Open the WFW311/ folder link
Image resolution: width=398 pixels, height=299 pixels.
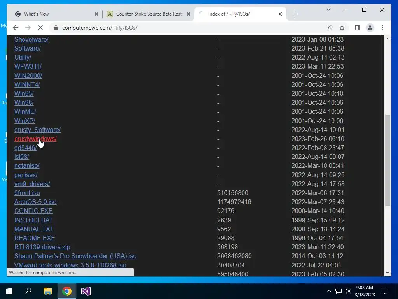[x=28, y=66]
